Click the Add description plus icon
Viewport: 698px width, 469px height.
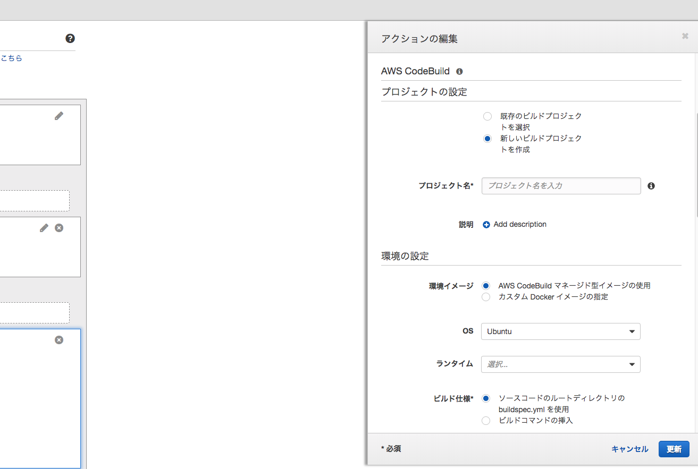coord(486,224)
